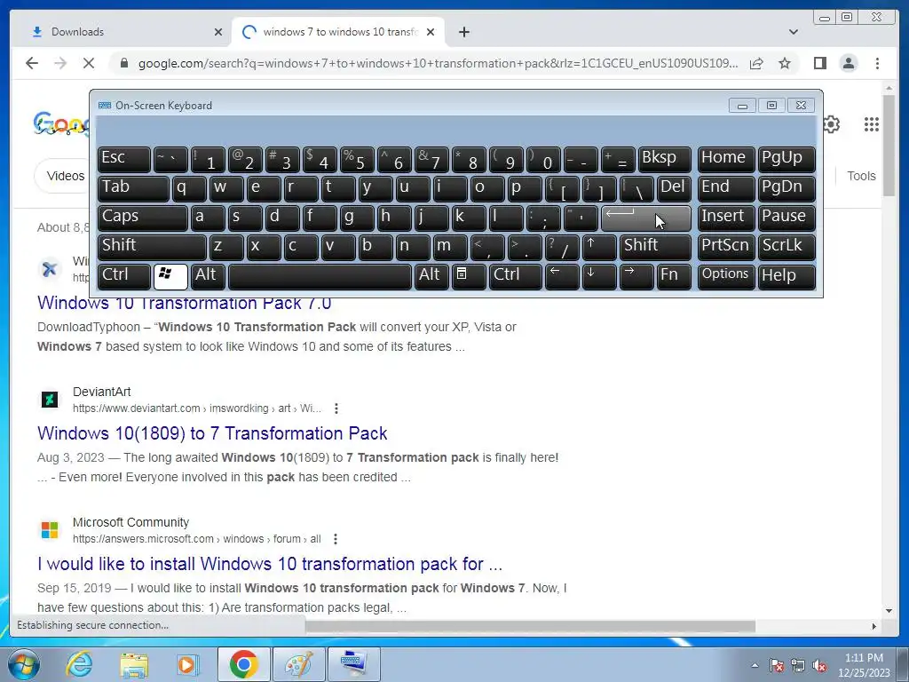Toggle the left Alt key

208,276
